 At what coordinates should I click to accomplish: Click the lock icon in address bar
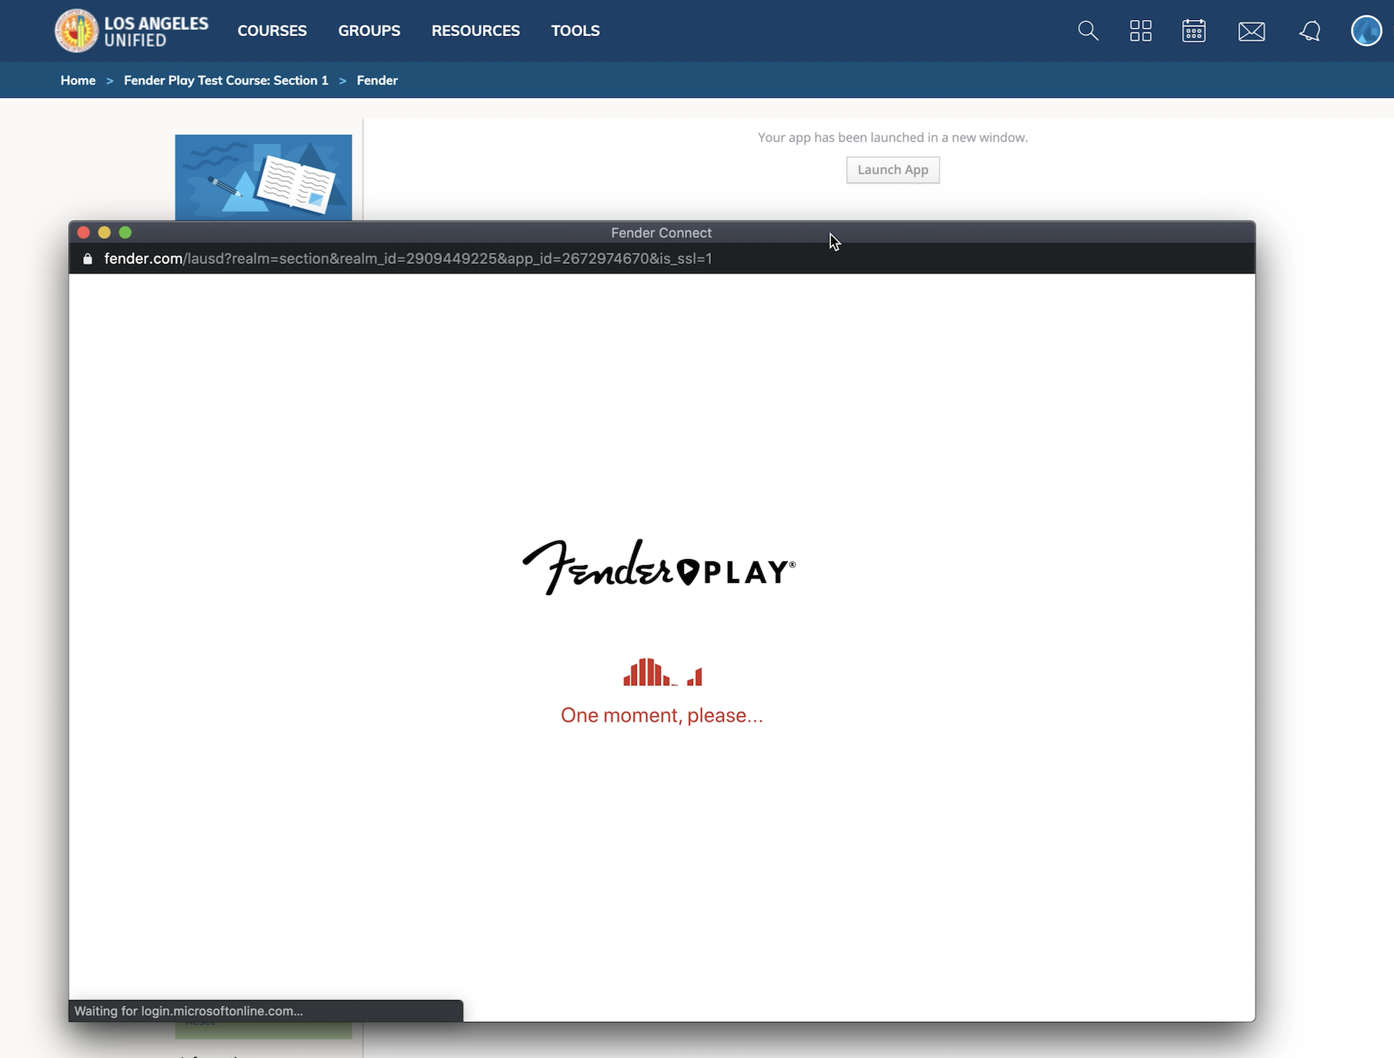click(88, 259)
